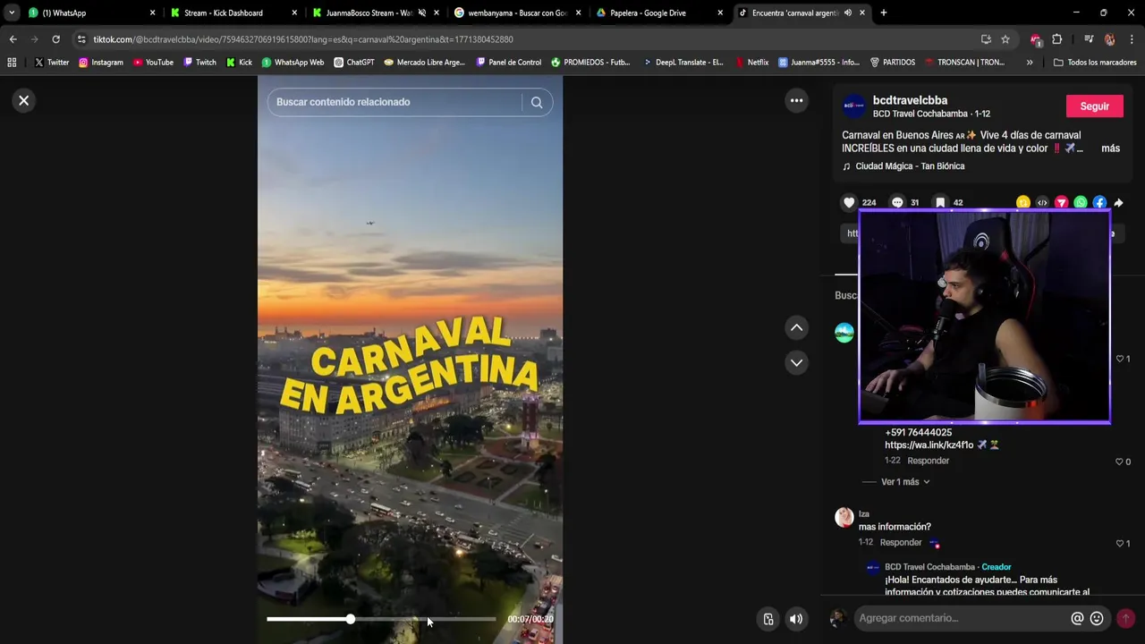
Task: Click the search magnifier in related content box
Action: [537, 102]
